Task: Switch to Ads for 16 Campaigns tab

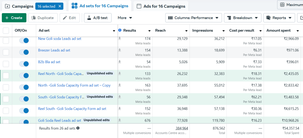Action: pyautogui.click(x=161, y=6)
